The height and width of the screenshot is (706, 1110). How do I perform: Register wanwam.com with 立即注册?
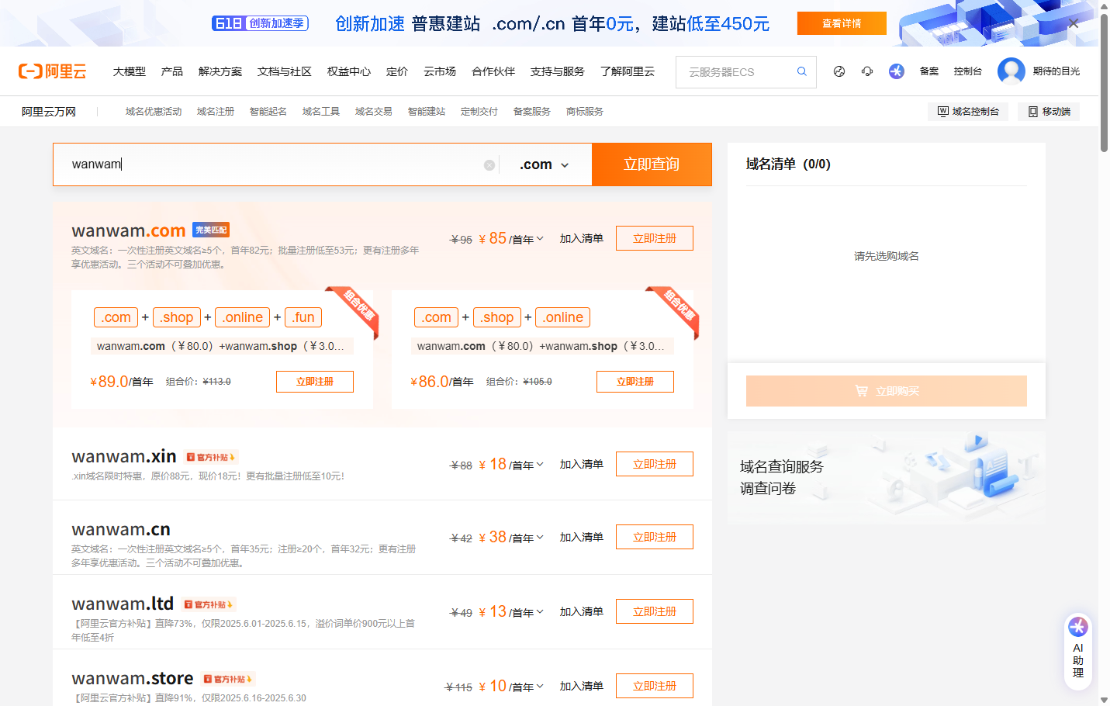[655, 238]
